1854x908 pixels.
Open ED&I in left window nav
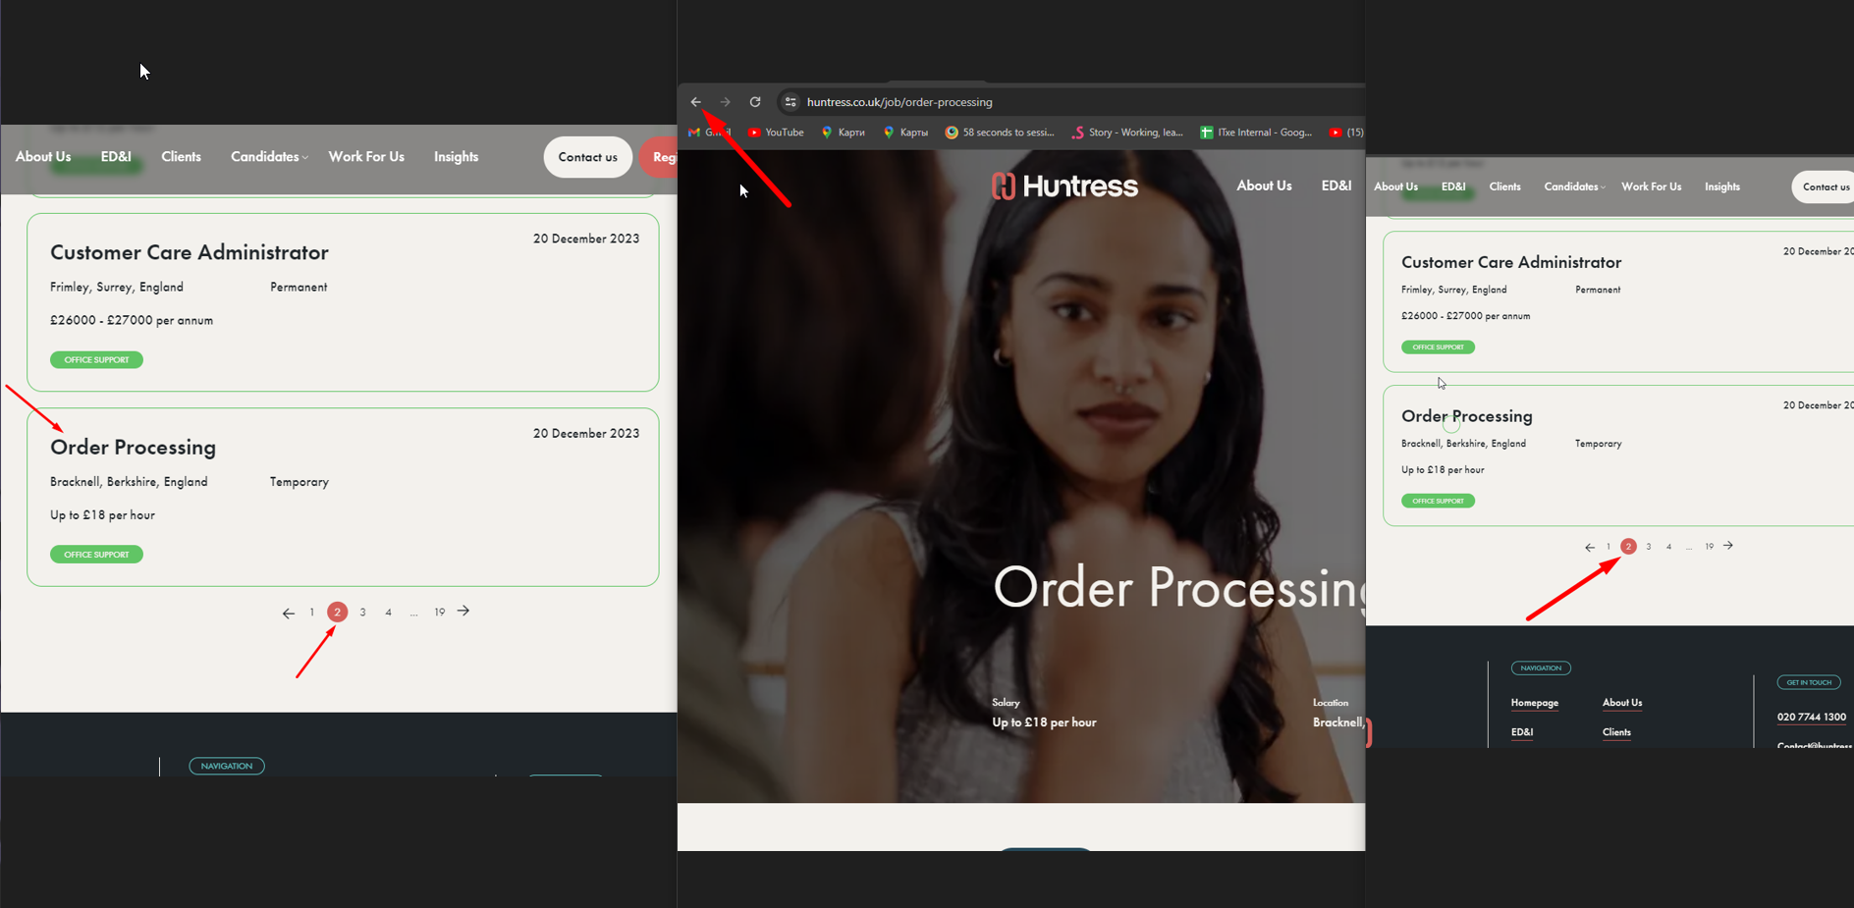(x=116, y=157)
